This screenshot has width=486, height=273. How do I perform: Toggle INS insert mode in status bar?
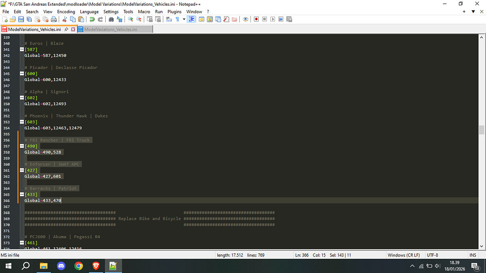(x=473, y=255)
